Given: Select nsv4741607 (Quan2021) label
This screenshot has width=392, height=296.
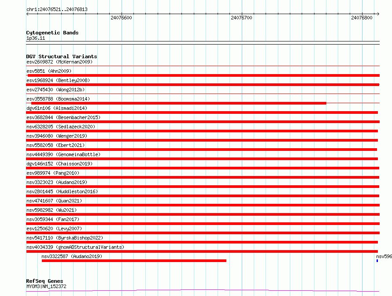Looking at the screenshot, I should pos(54,201).
